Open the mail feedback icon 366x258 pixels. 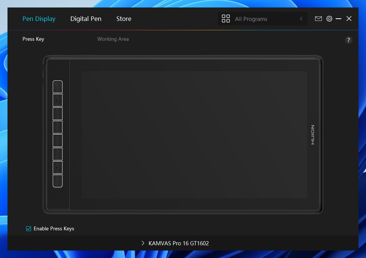318,19
